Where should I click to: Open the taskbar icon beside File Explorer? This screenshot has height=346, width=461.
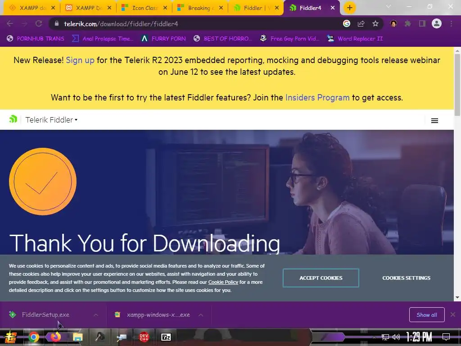coord(99,337)
